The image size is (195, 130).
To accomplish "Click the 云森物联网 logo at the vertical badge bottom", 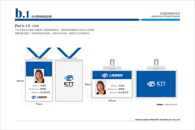I will click(39, 97).
